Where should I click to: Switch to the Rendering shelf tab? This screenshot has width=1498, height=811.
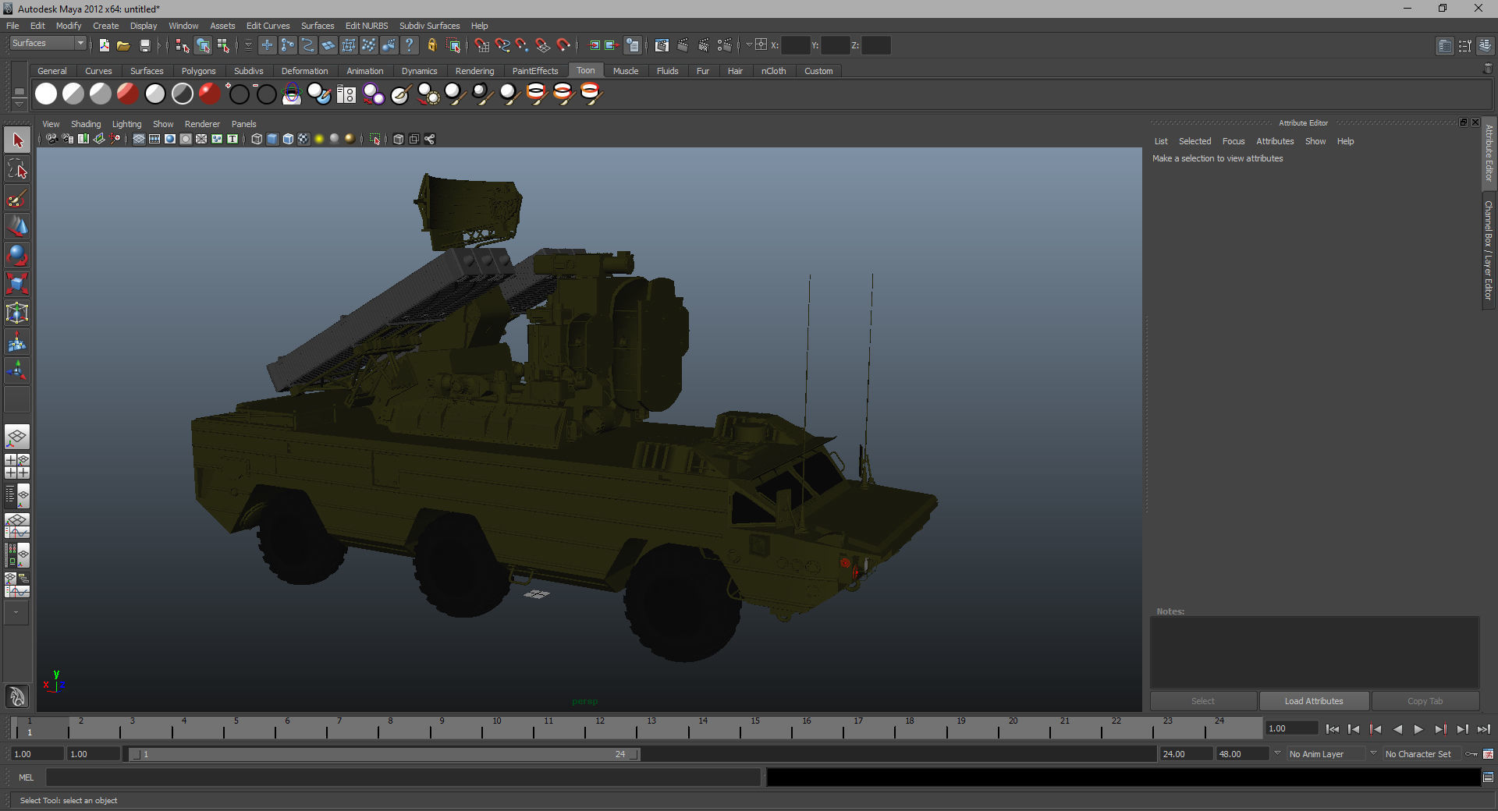474,71
